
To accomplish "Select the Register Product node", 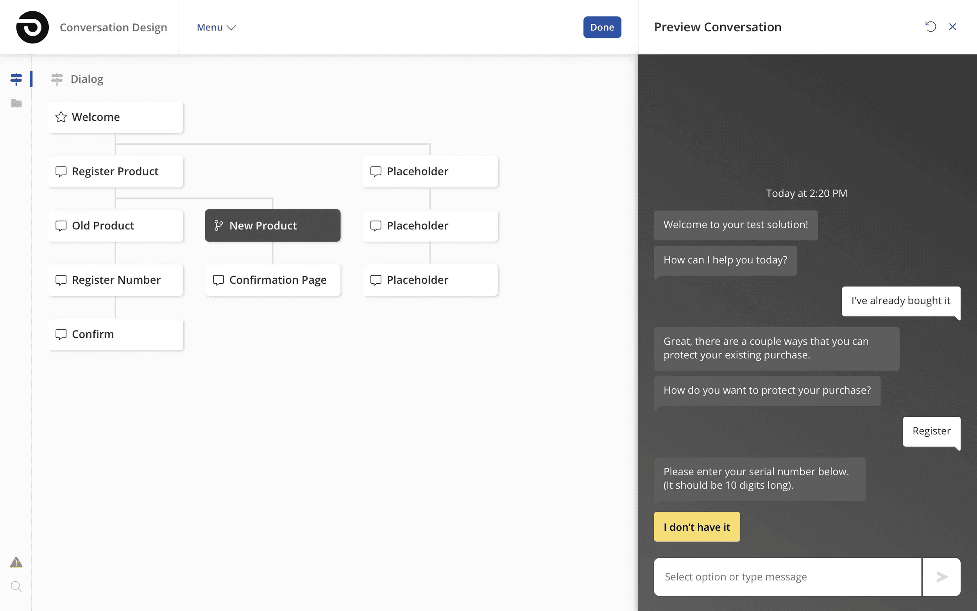I will 116,171.
